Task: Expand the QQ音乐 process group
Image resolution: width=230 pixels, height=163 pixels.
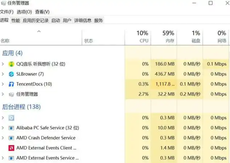Action: pyautogui.click(x=3, y=64)
